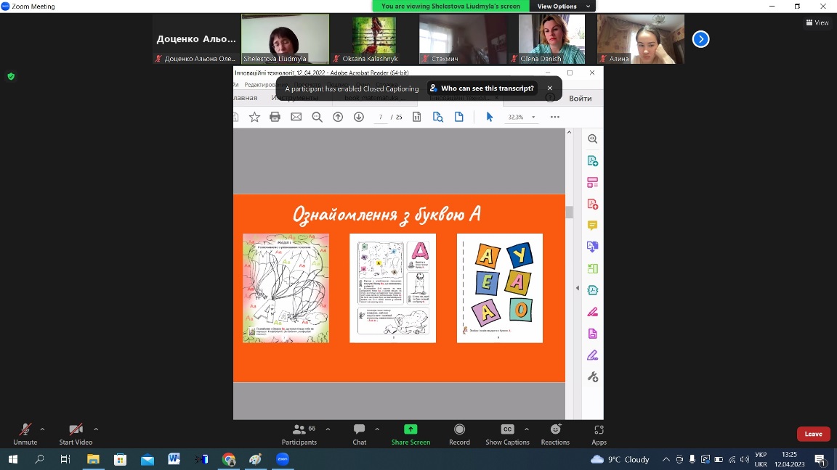The height and width of the screenshot is (470, 837).
Task: Click the Unmute microphone button
Action: click(x=25, y=430)
